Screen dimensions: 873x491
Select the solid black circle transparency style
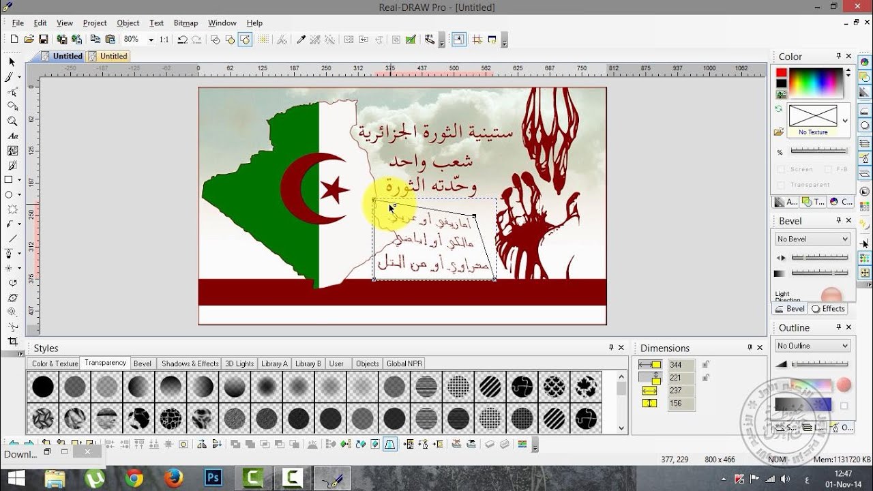pos(43,387)
